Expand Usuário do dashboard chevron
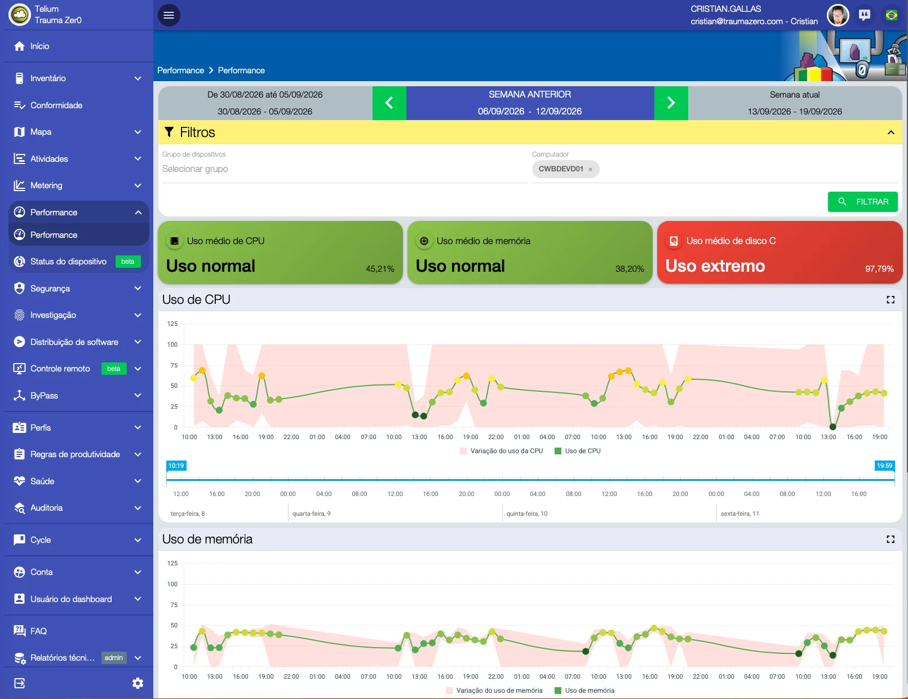 coord(138,599)
